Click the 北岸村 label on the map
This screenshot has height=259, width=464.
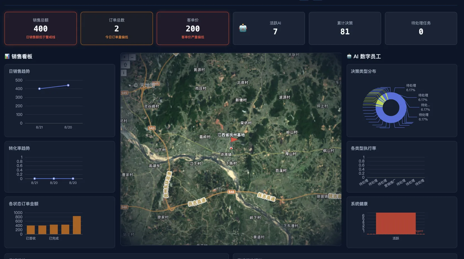click(x=243, y=83)
